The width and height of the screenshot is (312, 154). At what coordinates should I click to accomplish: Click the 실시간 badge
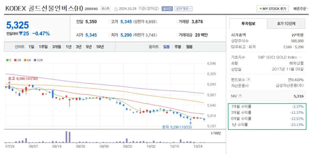167,8
